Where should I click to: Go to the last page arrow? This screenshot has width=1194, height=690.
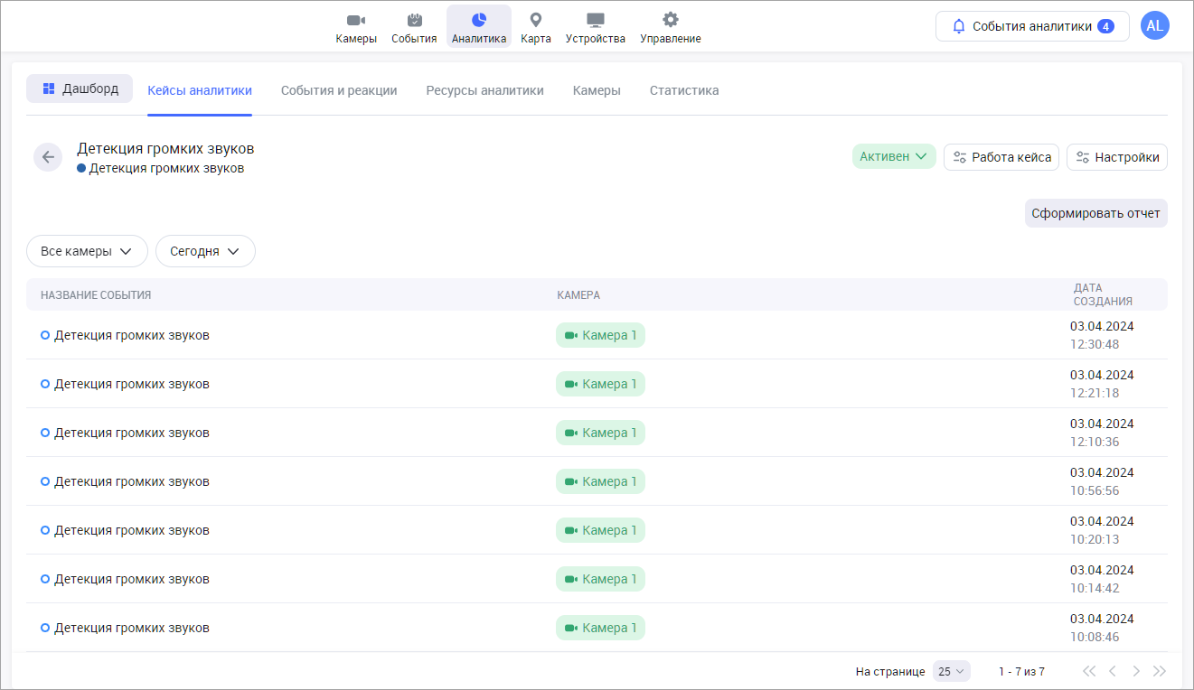coord(1160,671)
